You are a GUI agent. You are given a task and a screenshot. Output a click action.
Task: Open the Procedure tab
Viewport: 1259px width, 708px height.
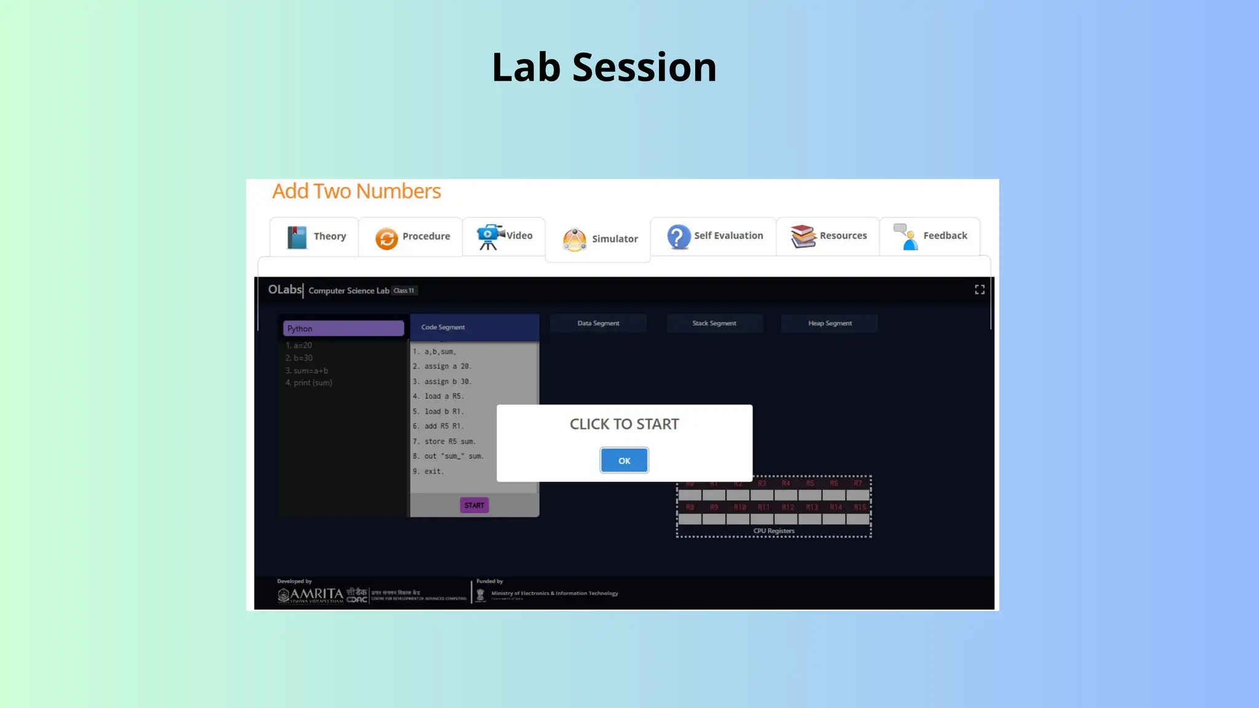tap(411, 237)
